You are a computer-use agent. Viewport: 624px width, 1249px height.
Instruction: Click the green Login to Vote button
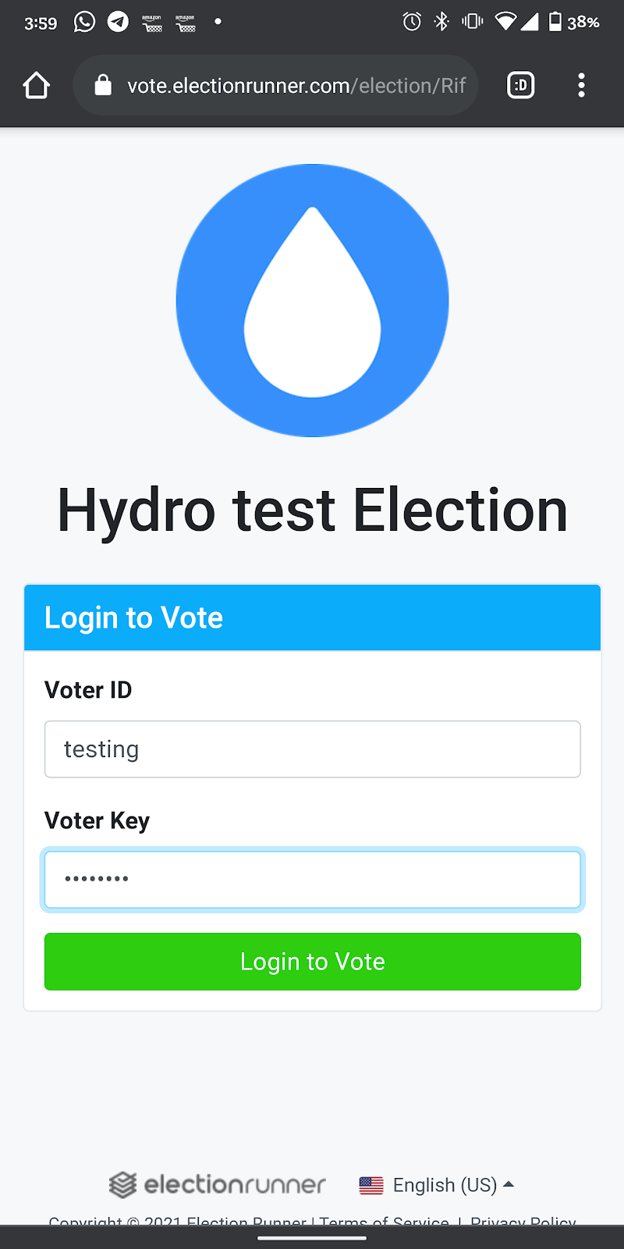pos(312,962)
